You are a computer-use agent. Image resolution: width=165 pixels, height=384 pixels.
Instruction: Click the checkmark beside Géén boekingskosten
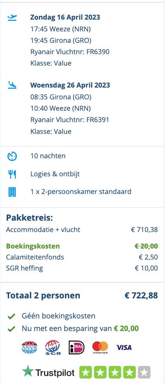tap(11, 316)
